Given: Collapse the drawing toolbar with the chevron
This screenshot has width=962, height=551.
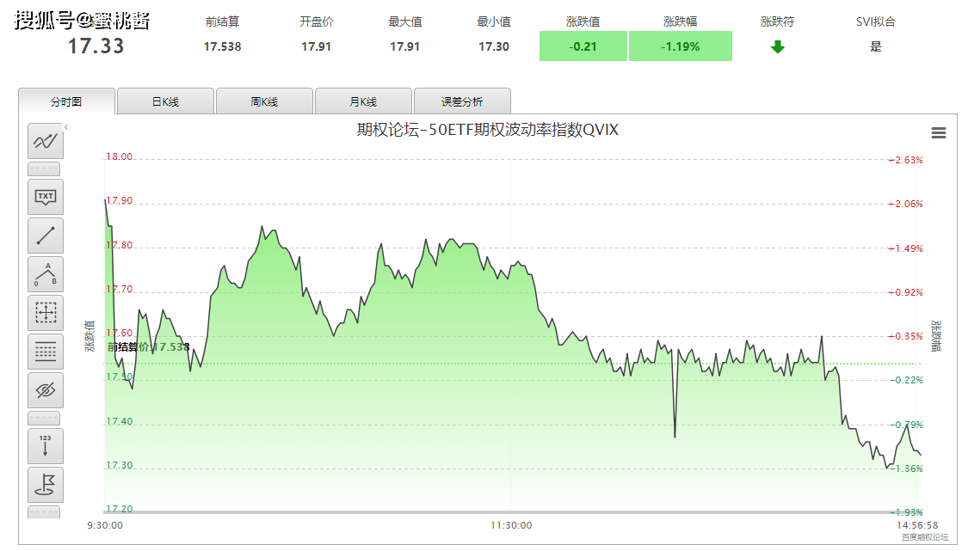Looking at the screenshot, I should [x=66, y=126].
